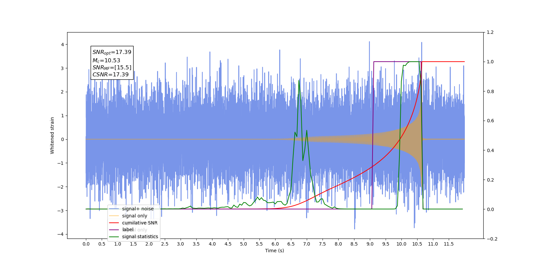Click the green signal statistics peak near 6.75 s
Image resolution: width=537 pixels, height=268 pixels.
click(299, 81)
